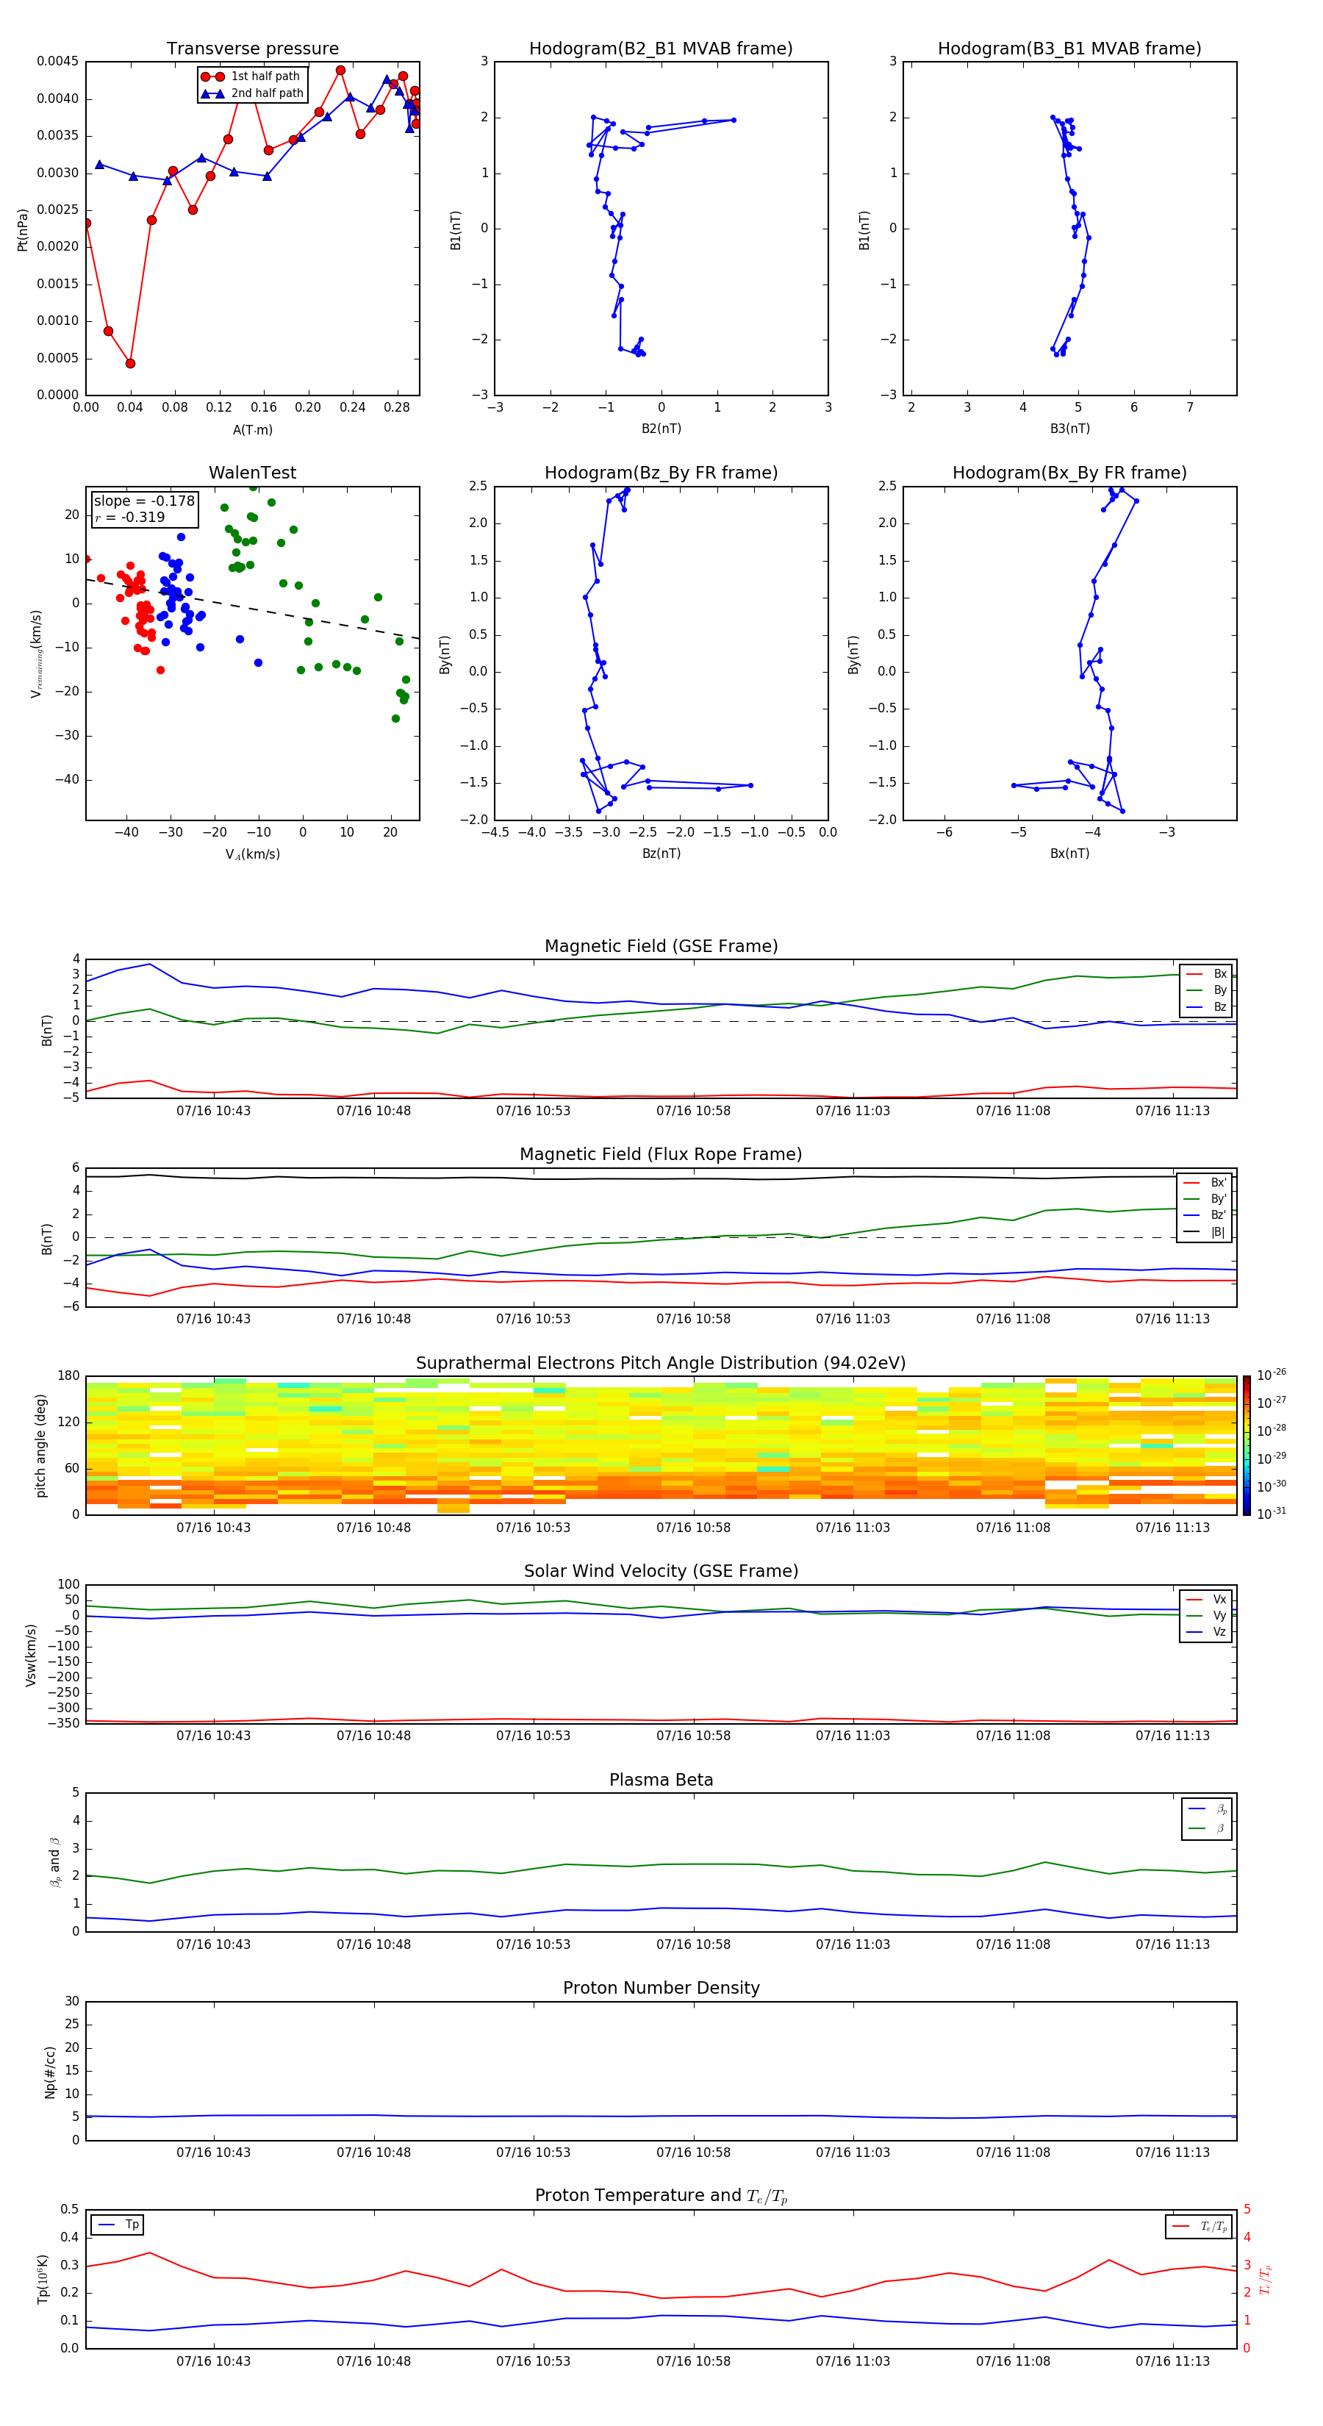This screenshot has width=1323, height=2426.
Task: Click the "A(T·m)" x-axis label
Action: click(x=252, y=430)
